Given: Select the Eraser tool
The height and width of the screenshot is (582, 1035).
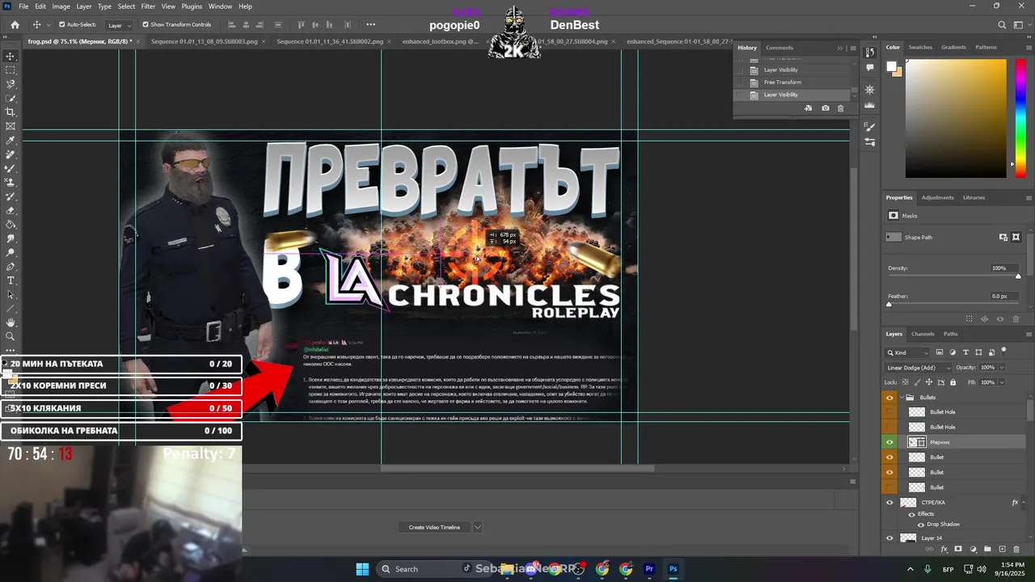Looking at the screenshot, I should (11, 210).
